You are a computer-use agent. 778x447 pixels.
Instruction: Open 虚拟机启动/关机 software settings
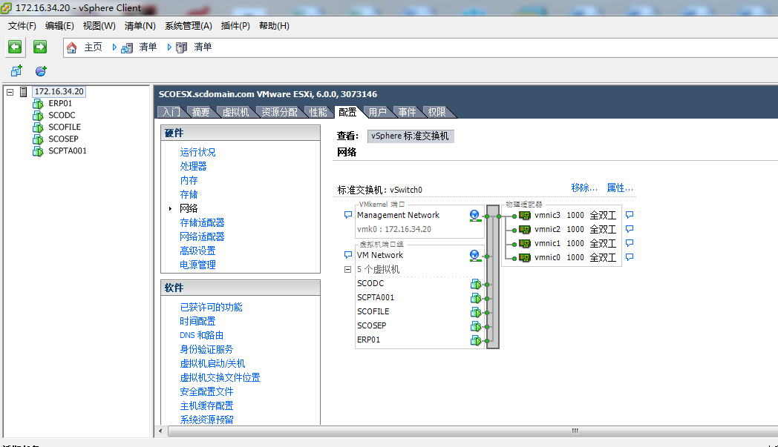coord(212,364)
